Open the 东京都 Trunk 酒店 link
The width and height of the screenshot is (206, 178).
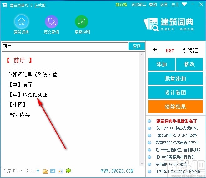[x=171, y=164]
